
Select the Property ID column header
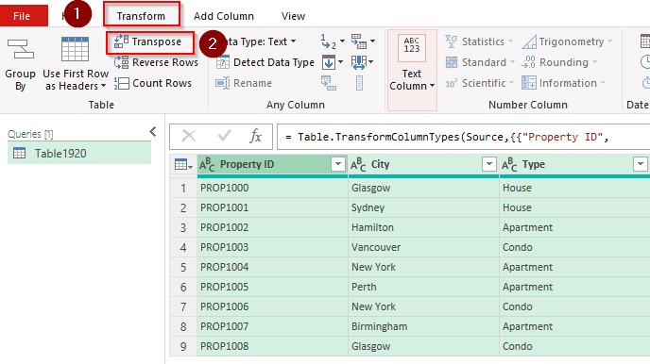[272, 164]
